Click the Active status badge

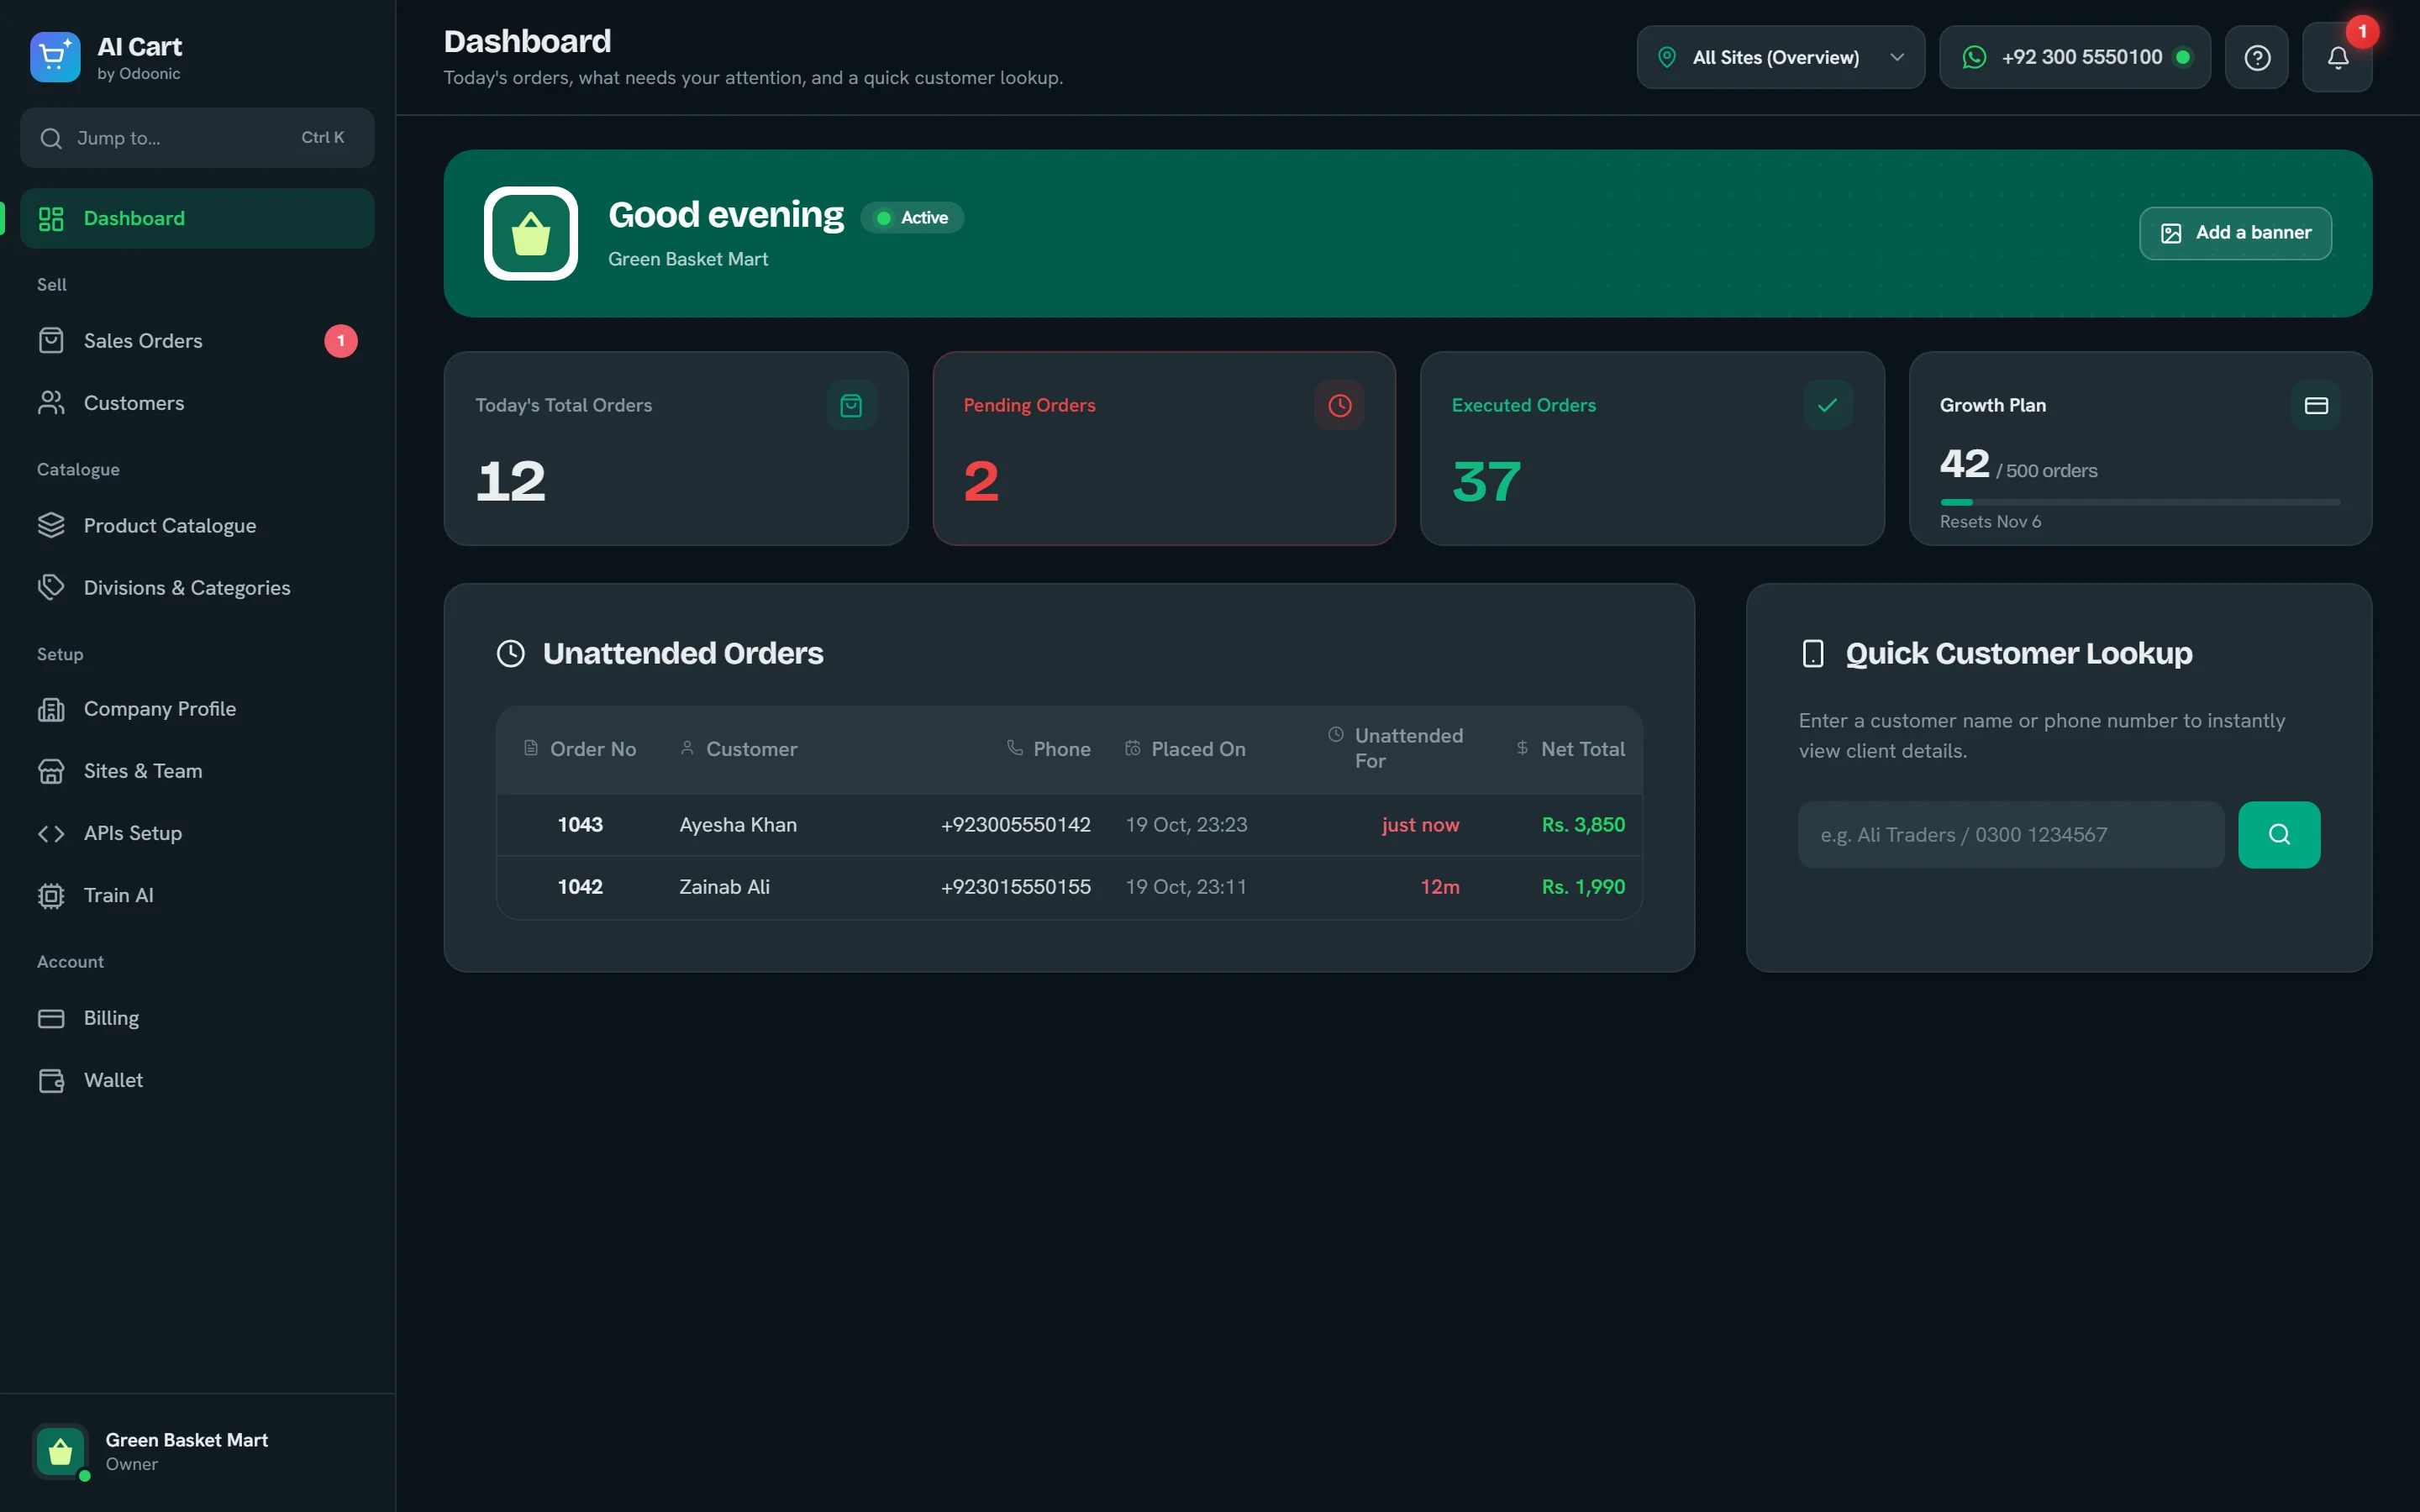(x=912, y=218)
